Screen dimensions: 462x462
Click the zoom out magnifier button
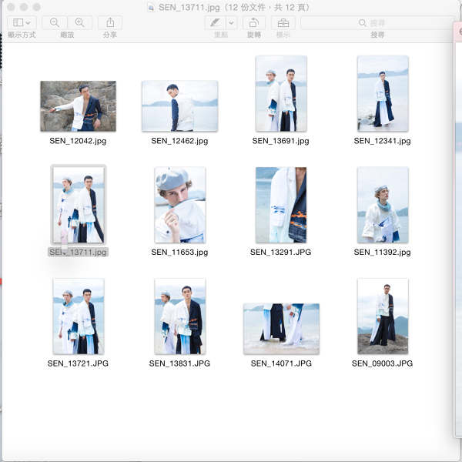pos(55,22)
